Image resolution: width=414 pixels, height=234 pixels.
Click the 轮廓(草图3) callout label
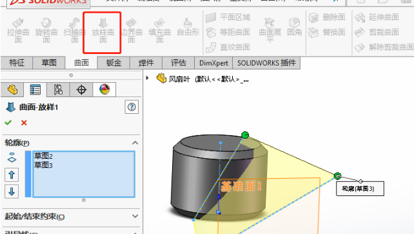tap(360, 188)
